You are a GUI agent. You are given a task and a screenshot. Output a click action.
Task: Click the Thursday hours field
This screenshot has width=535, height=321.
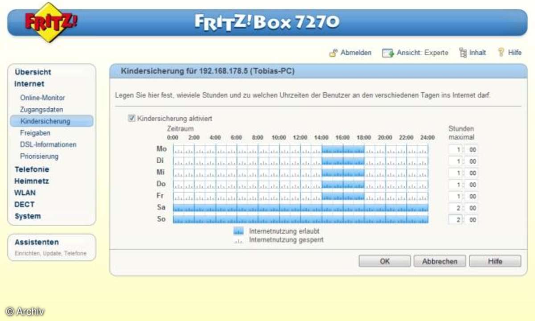pyautogui.click(x=455, y=185)
